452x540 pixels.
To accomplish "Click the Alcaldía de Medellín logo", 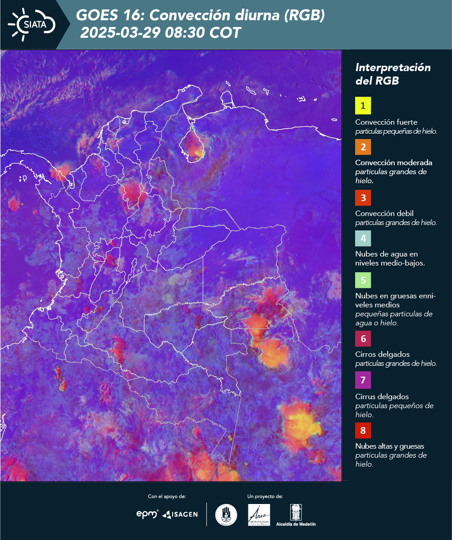I will tap(296, 515).
